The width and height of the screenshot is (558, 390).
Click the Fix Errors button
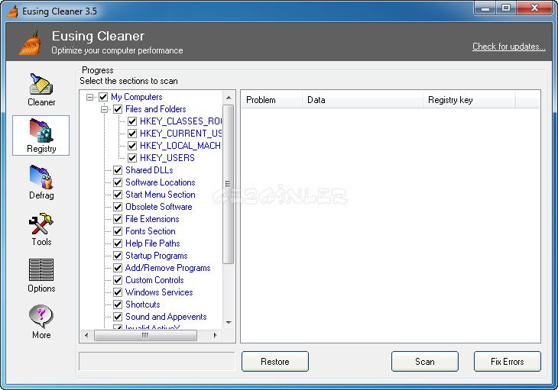(508, 362)
